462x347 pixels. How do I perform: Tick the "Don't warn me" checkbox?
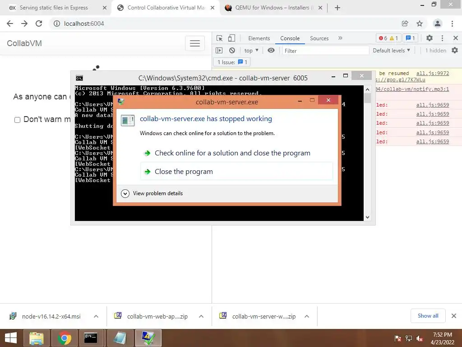[x=18, y=120]
